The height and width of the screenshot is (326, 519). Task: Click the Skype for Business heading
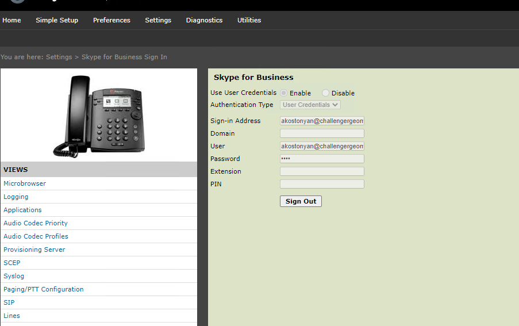click(x=253, y=78)
